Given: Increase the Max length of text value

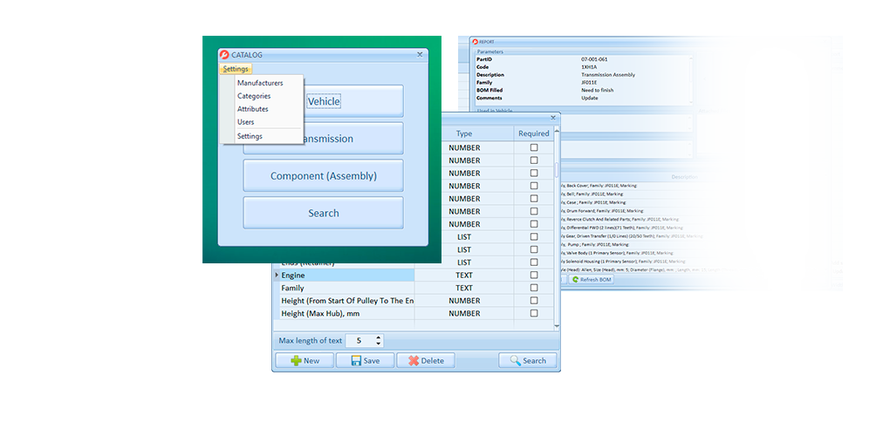Looking at the screenshot, I should coord(378,337).
